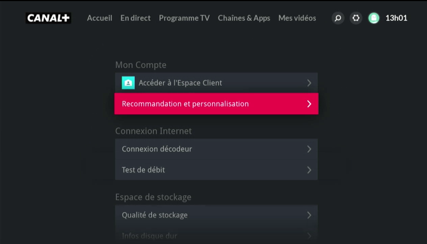Launch Test de débit

point(216,170)
